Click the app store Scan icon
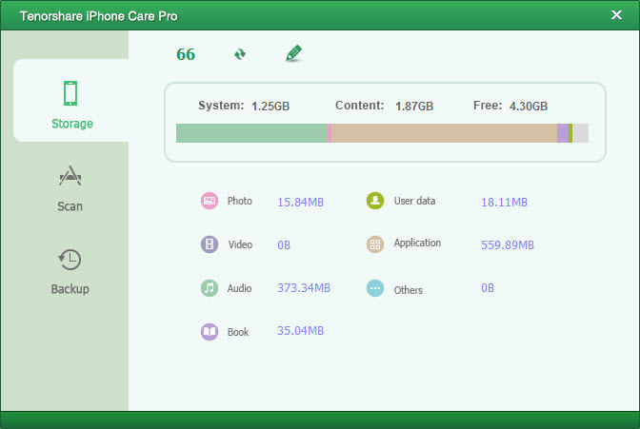640x429 pixels. 70,176
